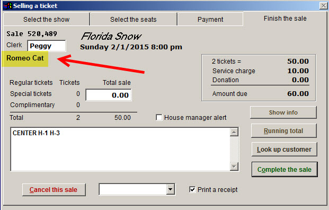
Task: Click inside the CENTER H-1 H-3 text area
Action: 120,149
